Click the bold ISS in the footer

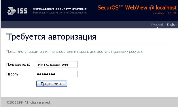20,102
